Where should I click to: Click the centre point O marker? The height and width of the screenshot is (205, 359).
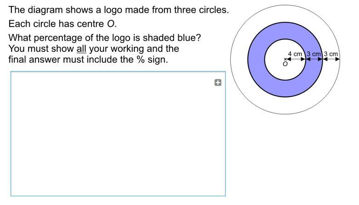(285, 59)
